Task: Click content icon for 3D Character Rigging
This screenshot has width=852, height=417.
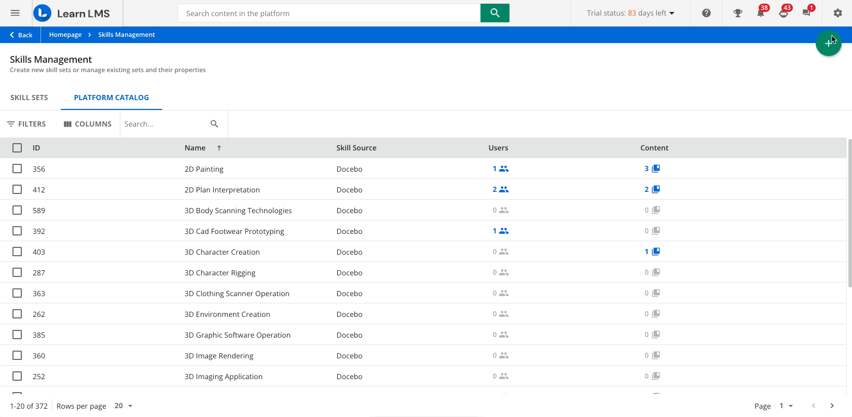Action: click(656, 272)
